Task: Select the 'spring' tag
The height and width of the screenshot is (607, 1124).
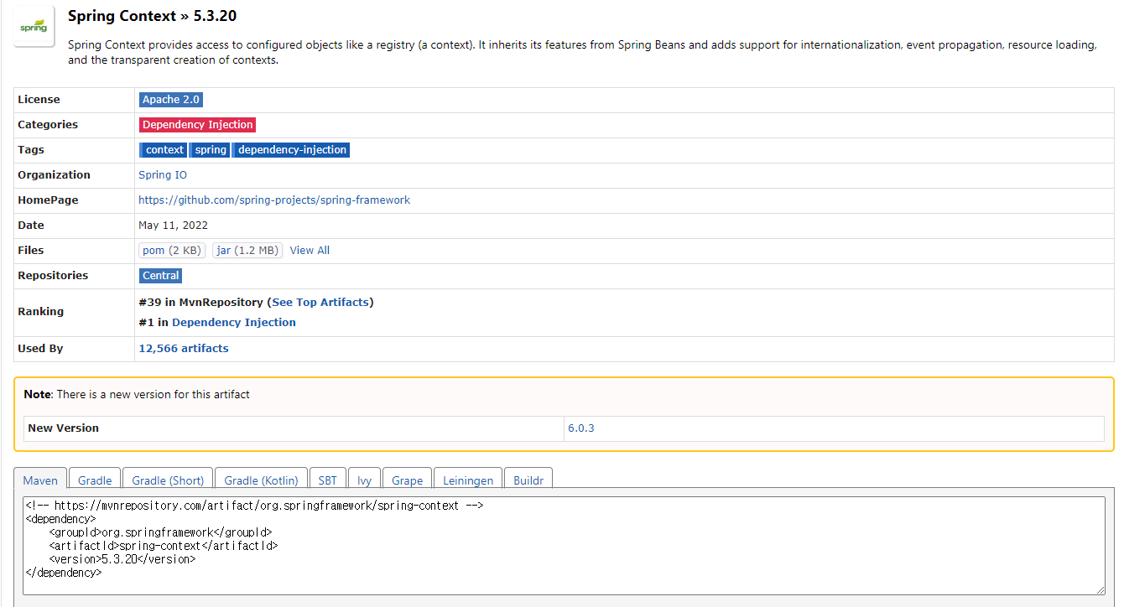Action: click(x=211, y=150)
